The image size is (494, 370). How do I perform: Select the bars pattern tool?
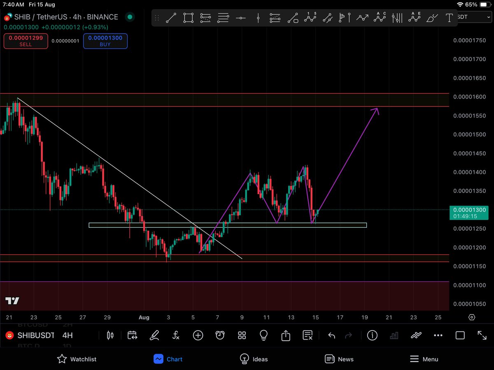click(x=397, y=18)
